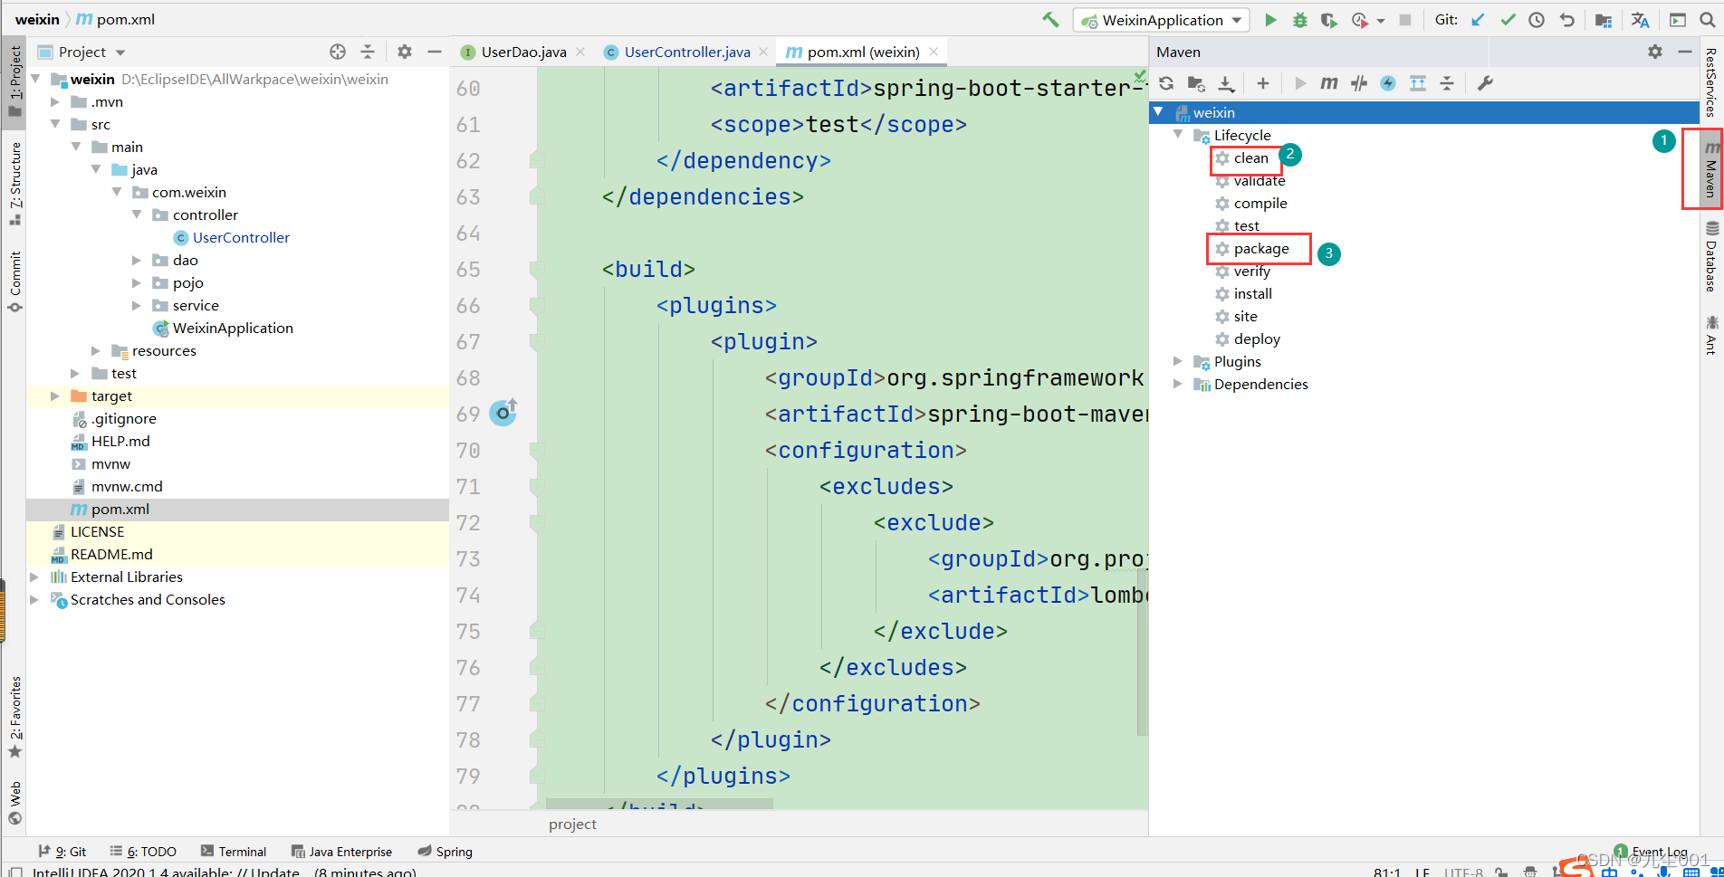Switch to UserDao.java editor tab

[523, 52]
